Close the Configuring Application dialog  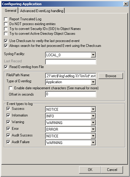tap(126, 4)
